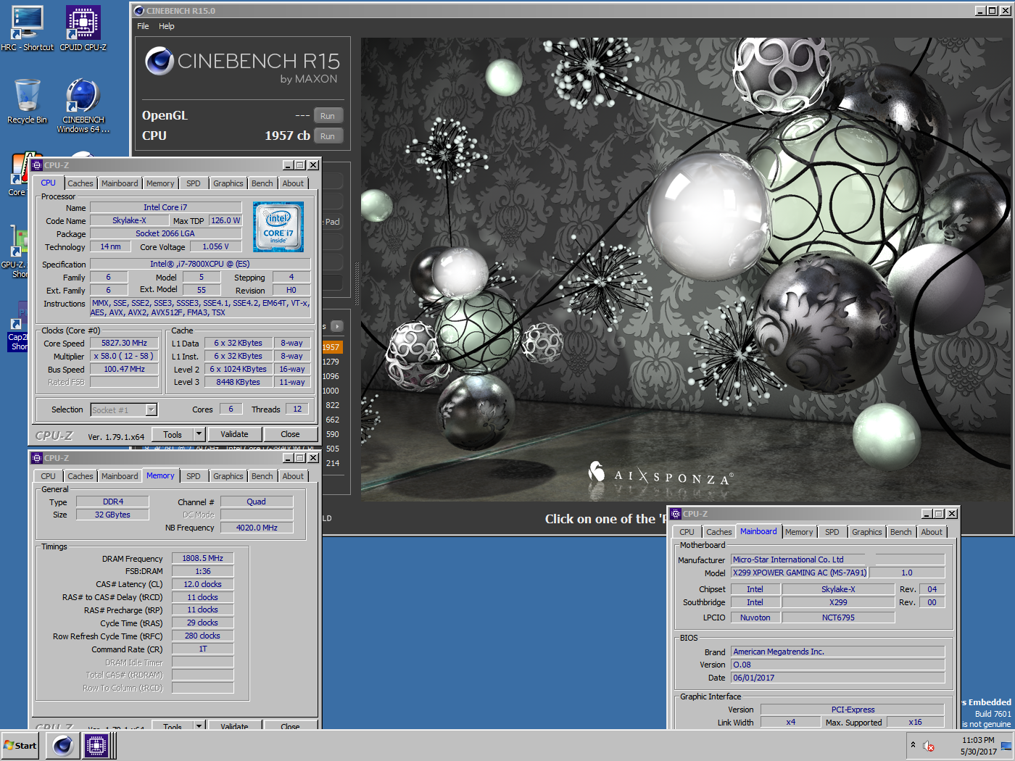Switch to Memory tab in Mainboard window
This screenshot has width=1015, height=761.
click(799, 532)
